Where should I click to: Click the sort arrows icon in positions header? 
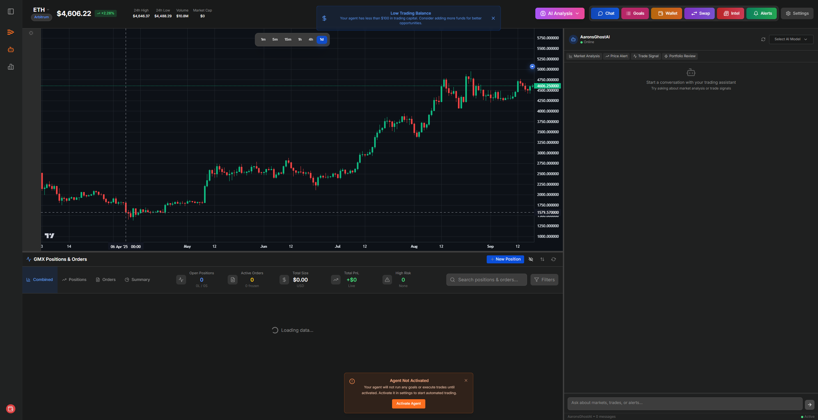[x=542, y=259]
